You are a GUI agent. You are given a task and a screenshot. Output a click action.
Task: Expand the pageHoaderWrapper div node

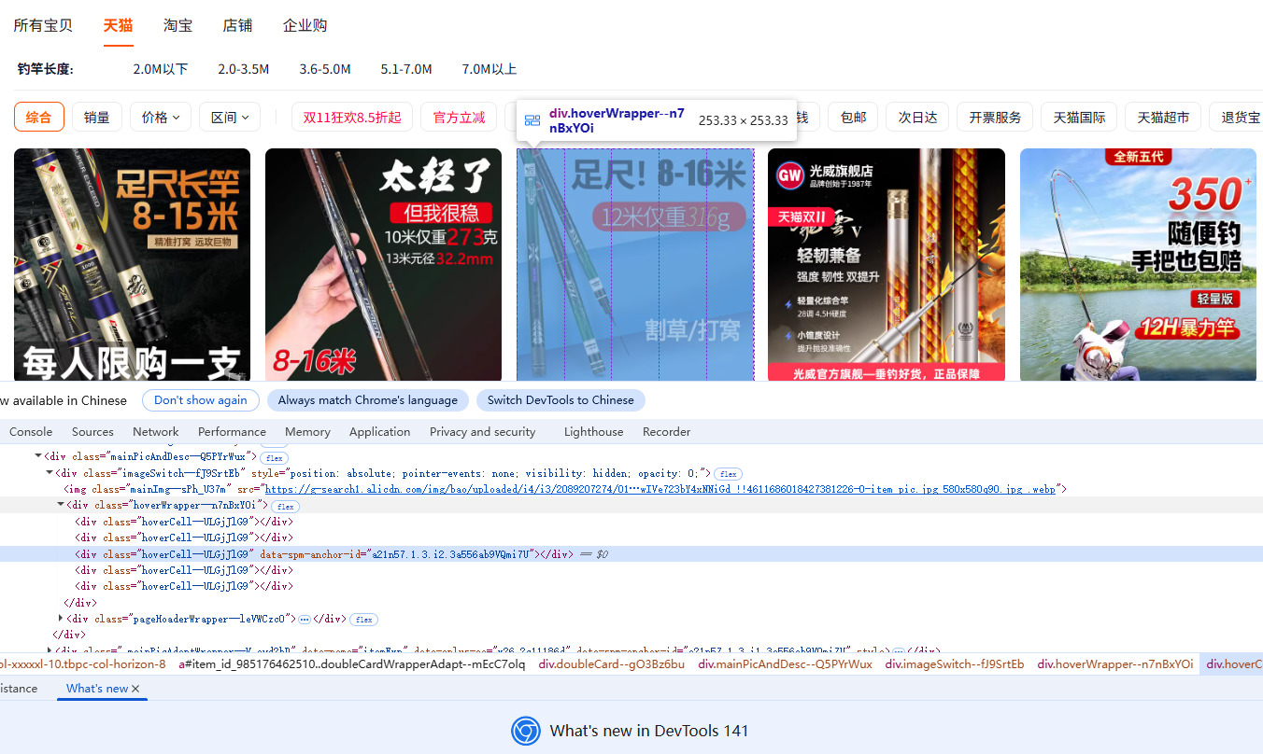pos(61,619)
